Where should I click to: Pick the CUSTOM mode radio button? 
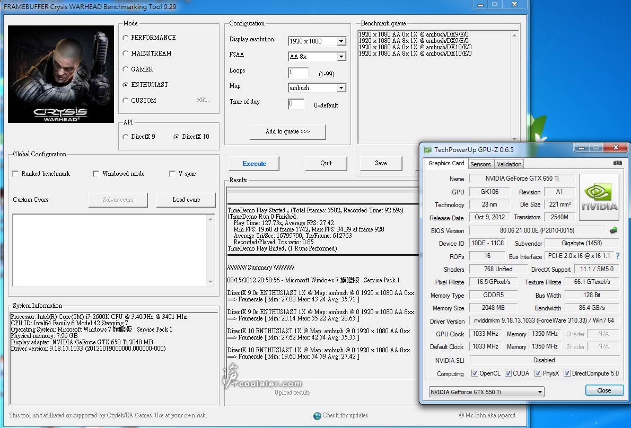pos(125,101)
